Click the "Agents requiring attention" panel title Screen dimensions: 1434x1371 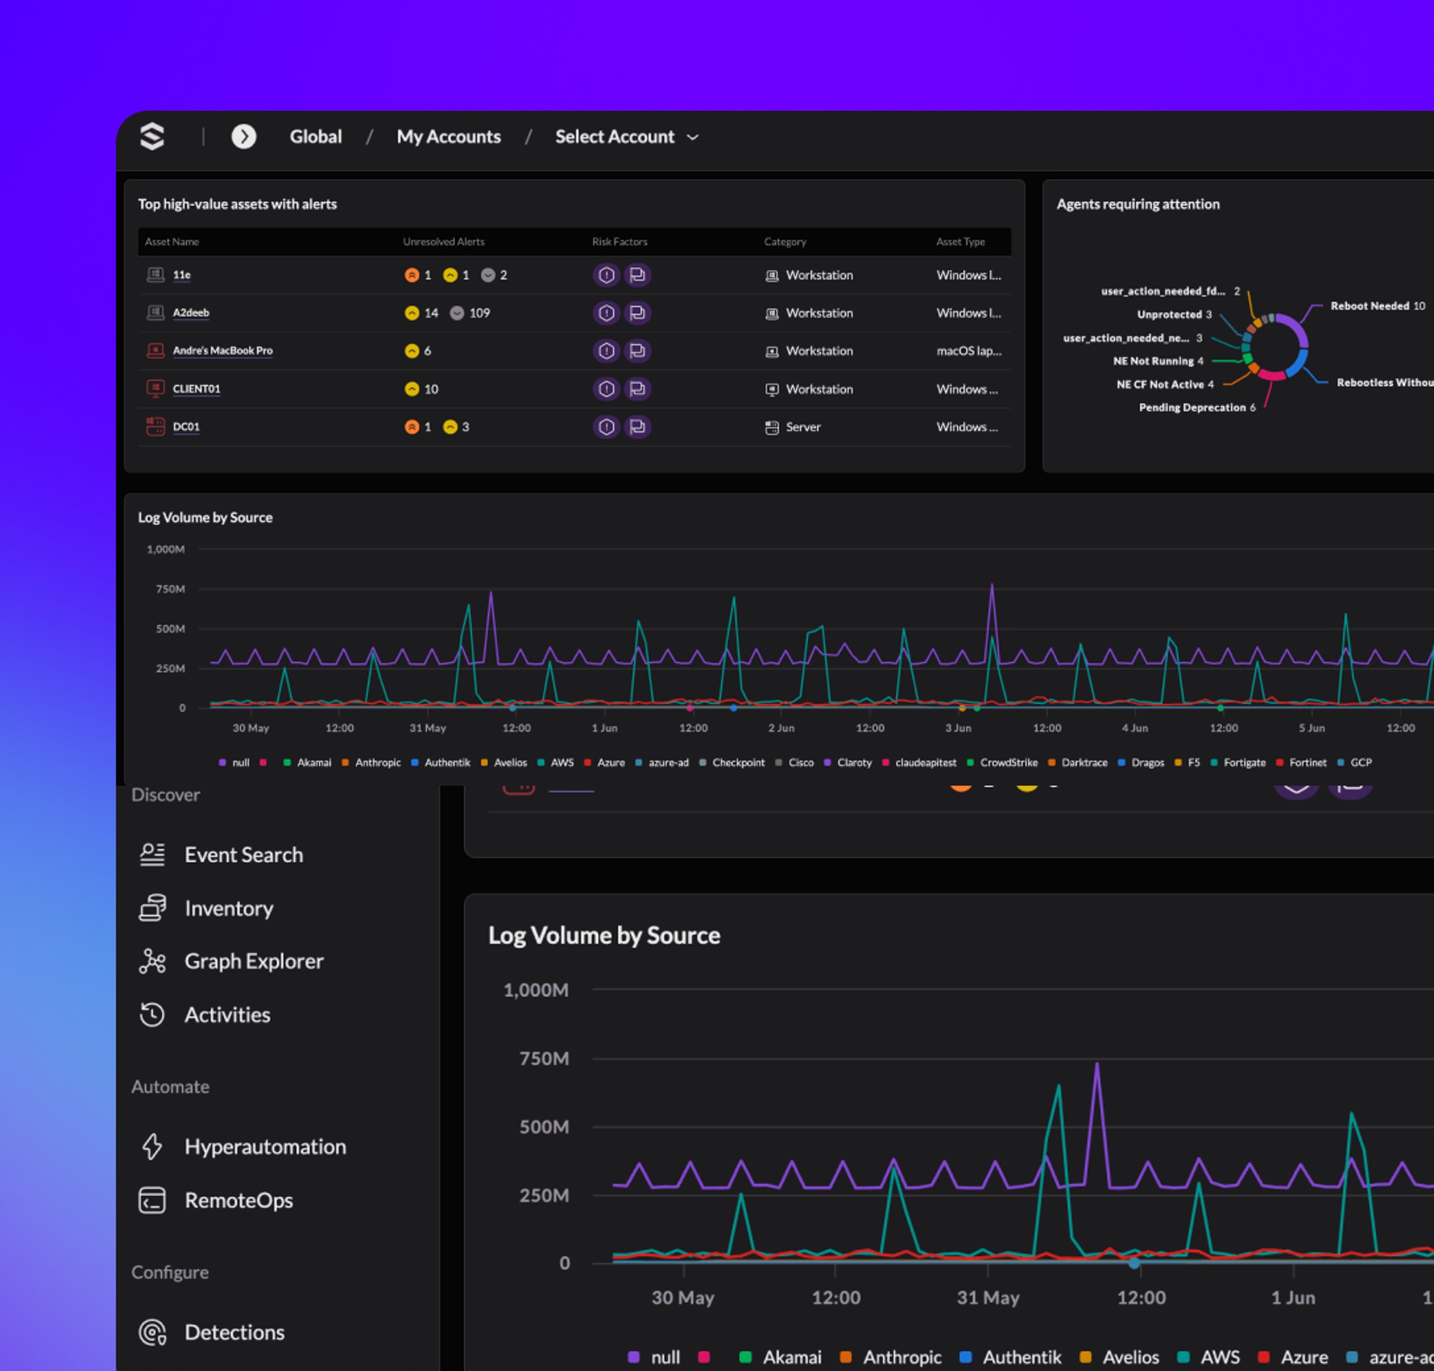click(x=1138, y=205)
